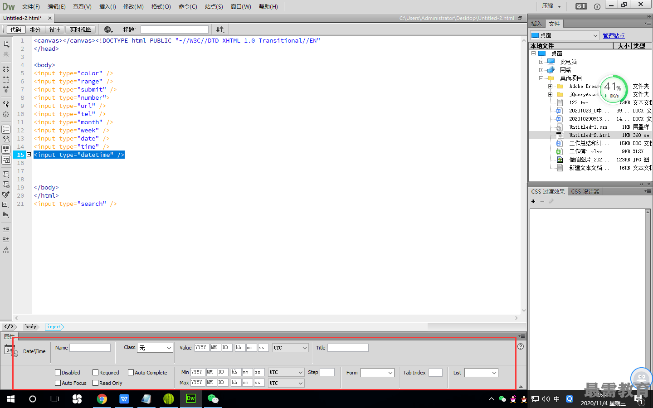Screen dimensions: 653x408
Task: Click the Outdent Code icon
Action: pyautogui.click(x=6, y=239)
